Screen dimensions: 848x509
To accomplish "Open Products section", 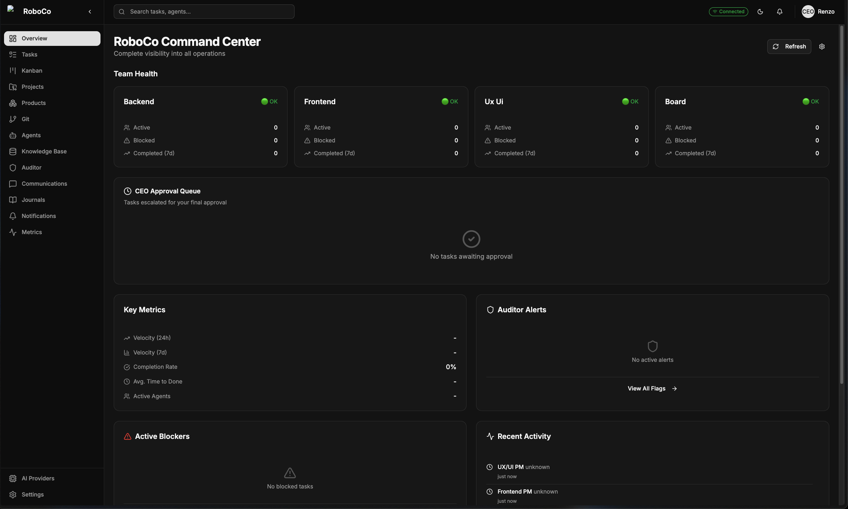I will 52,103.
